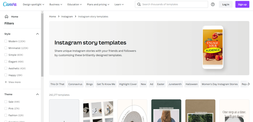
Task: Choose the Juneteenth category chip
Action: tap(175, 84)
